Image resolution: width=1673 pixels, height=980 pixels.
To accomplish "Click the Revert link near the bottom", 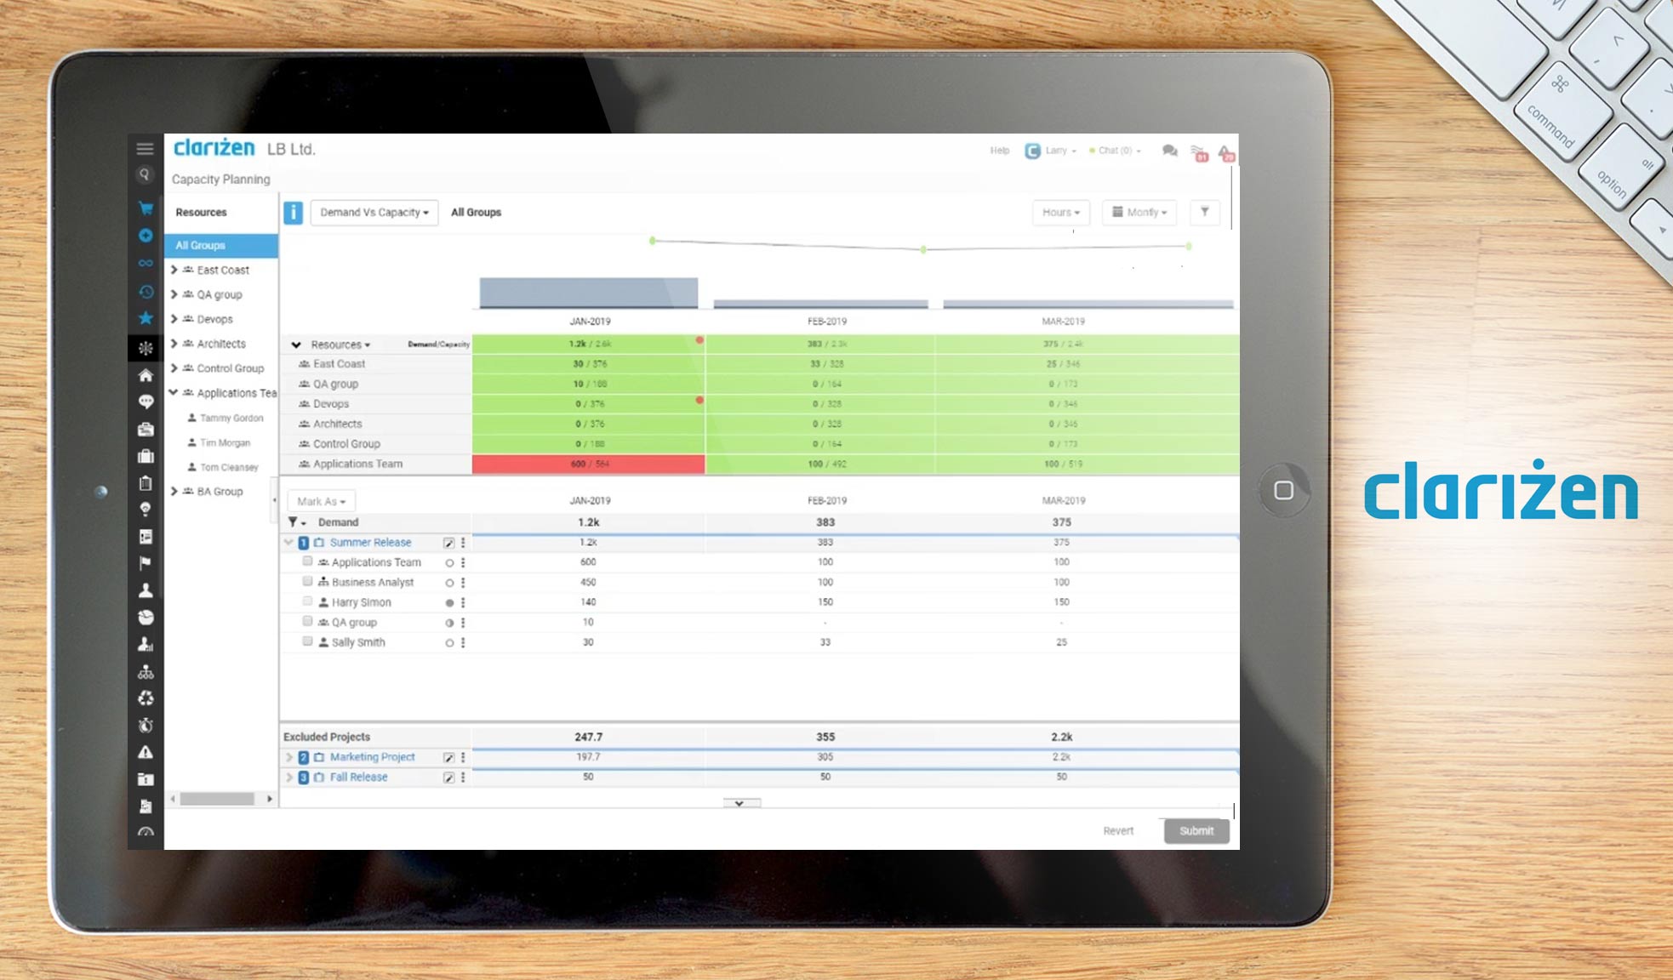I will pos(1117,831).
